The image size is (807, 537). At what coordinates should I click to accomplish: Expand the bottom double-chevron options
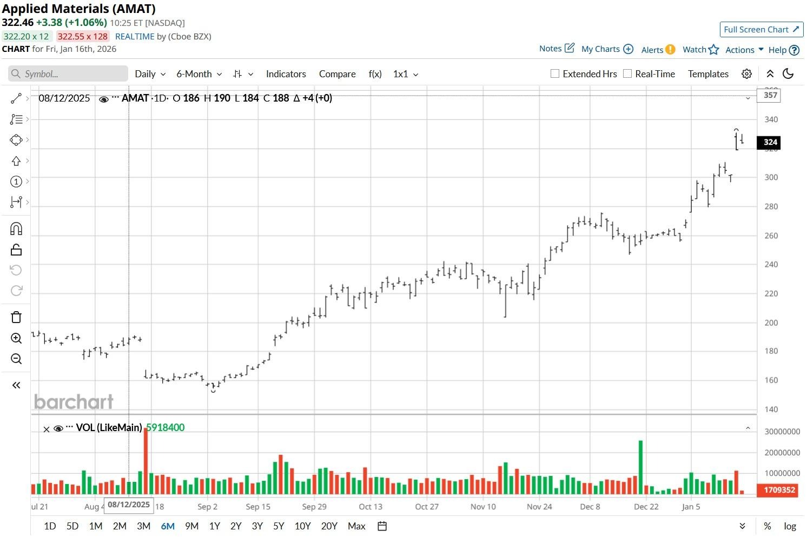point(742,526)
